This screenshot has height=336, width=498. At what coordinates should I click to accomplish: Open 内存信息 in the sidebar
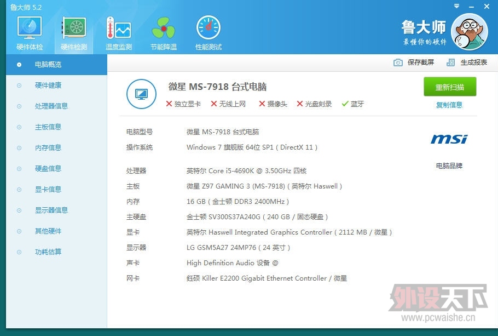click(x=56, y=147)
